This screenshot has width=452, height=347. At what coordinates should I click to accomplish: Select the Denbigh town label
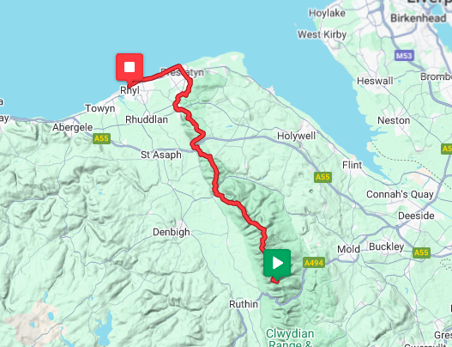click(x=172, y=232)
